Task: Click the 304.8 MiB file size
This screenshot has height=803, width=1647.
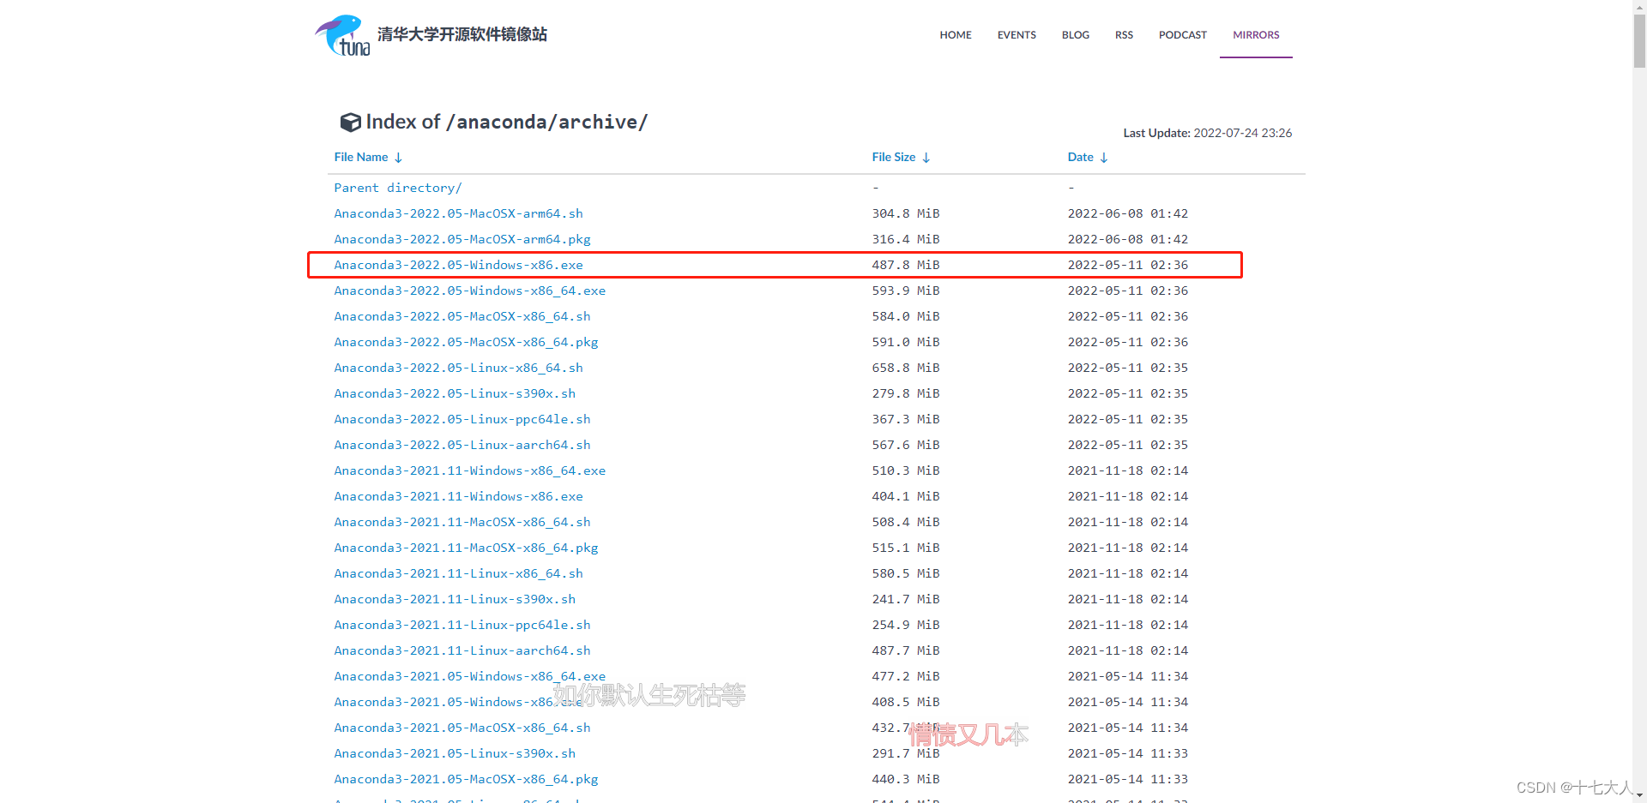Action: point(906,213)
